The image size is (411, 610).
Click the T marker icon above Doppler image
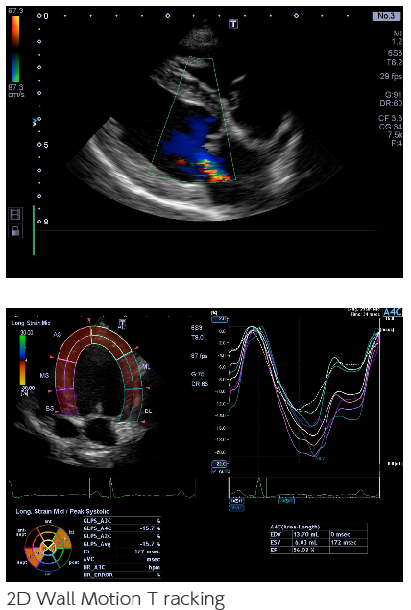click(233, 24)
